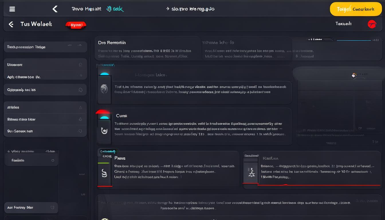Toggle the icon on the Gjlmaseip row

tap(80, 90)
